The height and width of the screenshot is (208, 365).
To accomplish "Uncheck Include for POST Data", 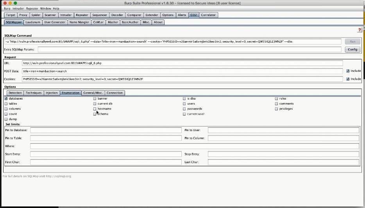I will [348, 71].
